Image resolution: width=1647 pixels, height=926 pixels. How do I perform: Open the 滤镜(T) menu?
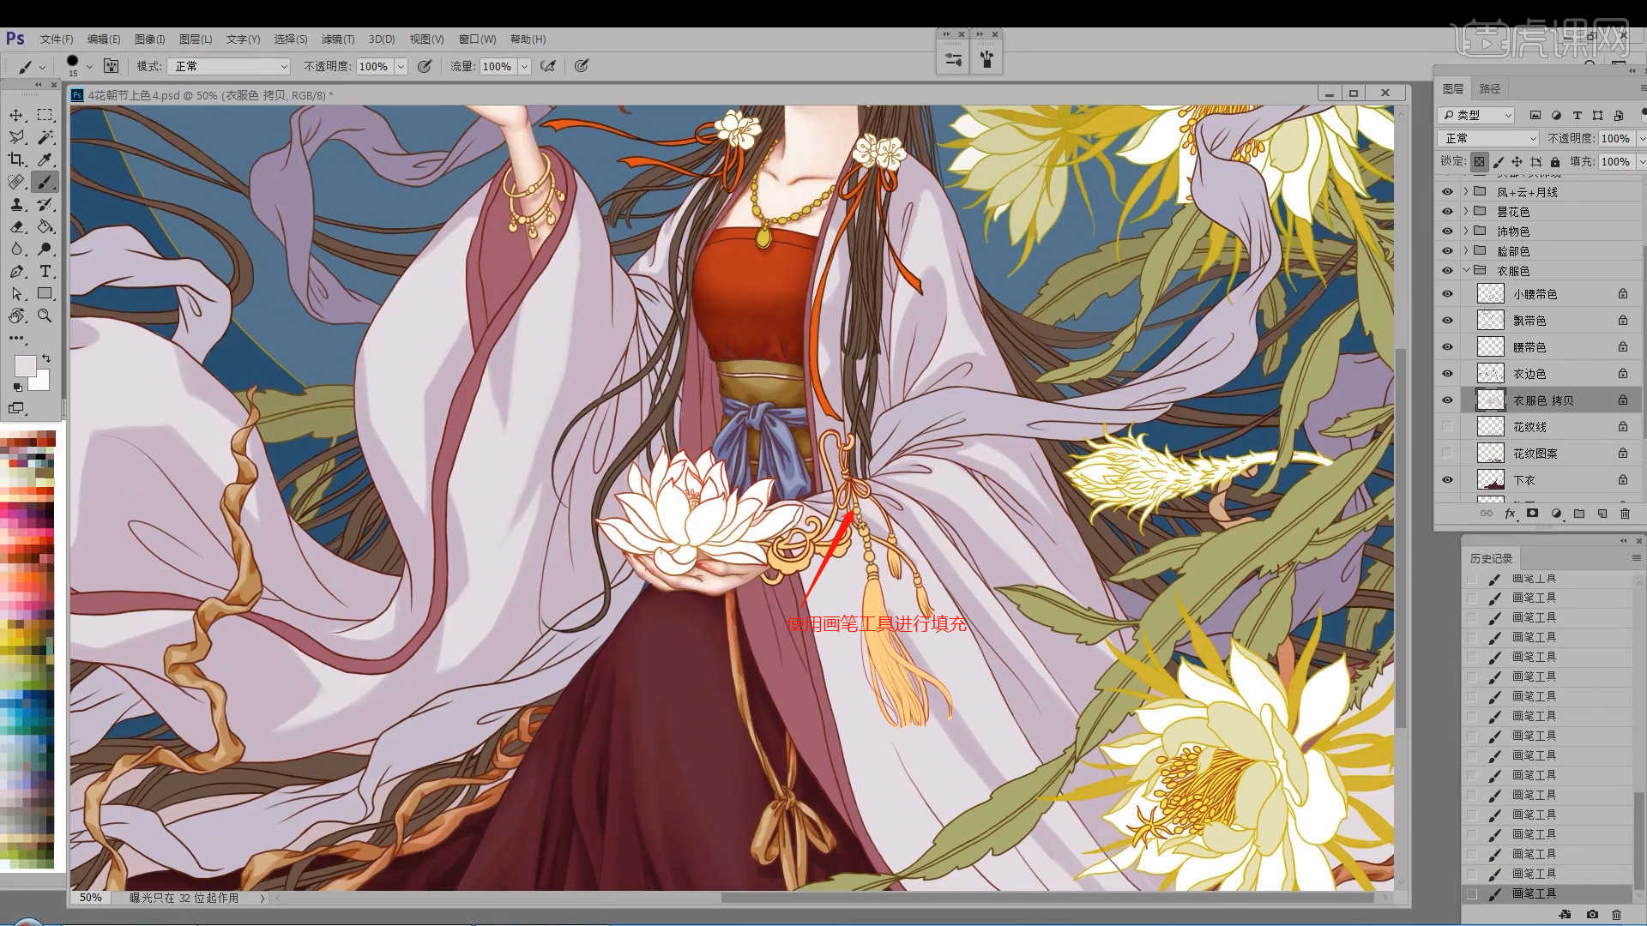tap(338, 39)
